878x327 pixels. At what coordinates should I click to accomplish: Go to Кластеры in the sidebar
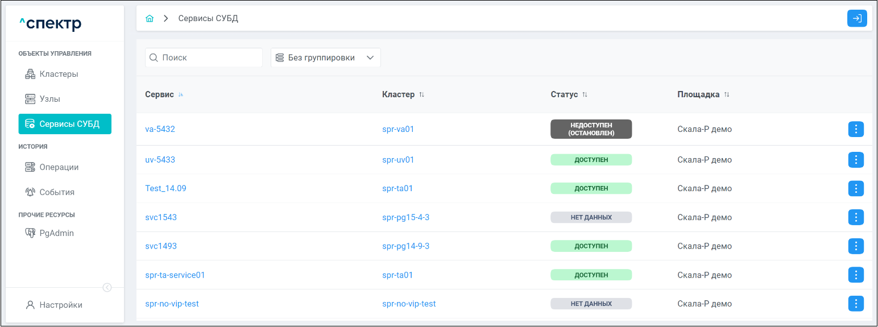pos(59,74)
